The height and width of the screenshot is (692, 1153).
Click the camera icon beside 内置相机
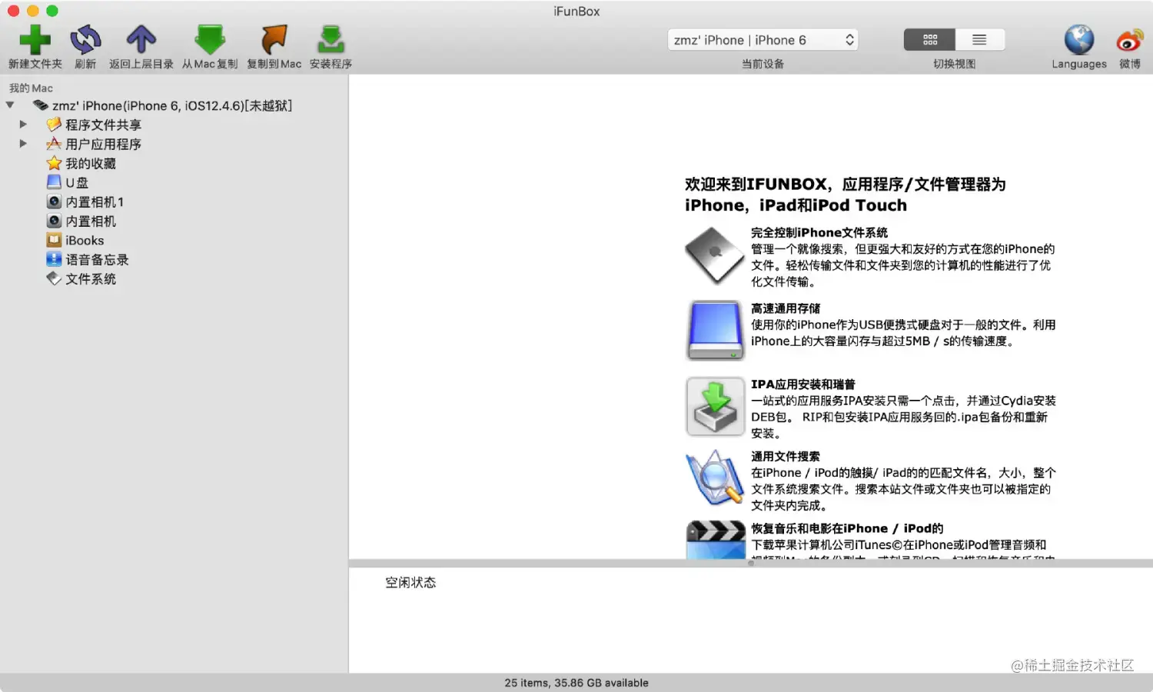point(54,221)
